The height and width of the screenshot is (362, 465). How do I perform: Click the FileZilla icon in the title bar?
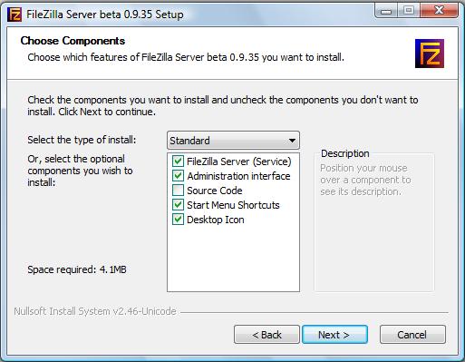[x=15, y=15]
